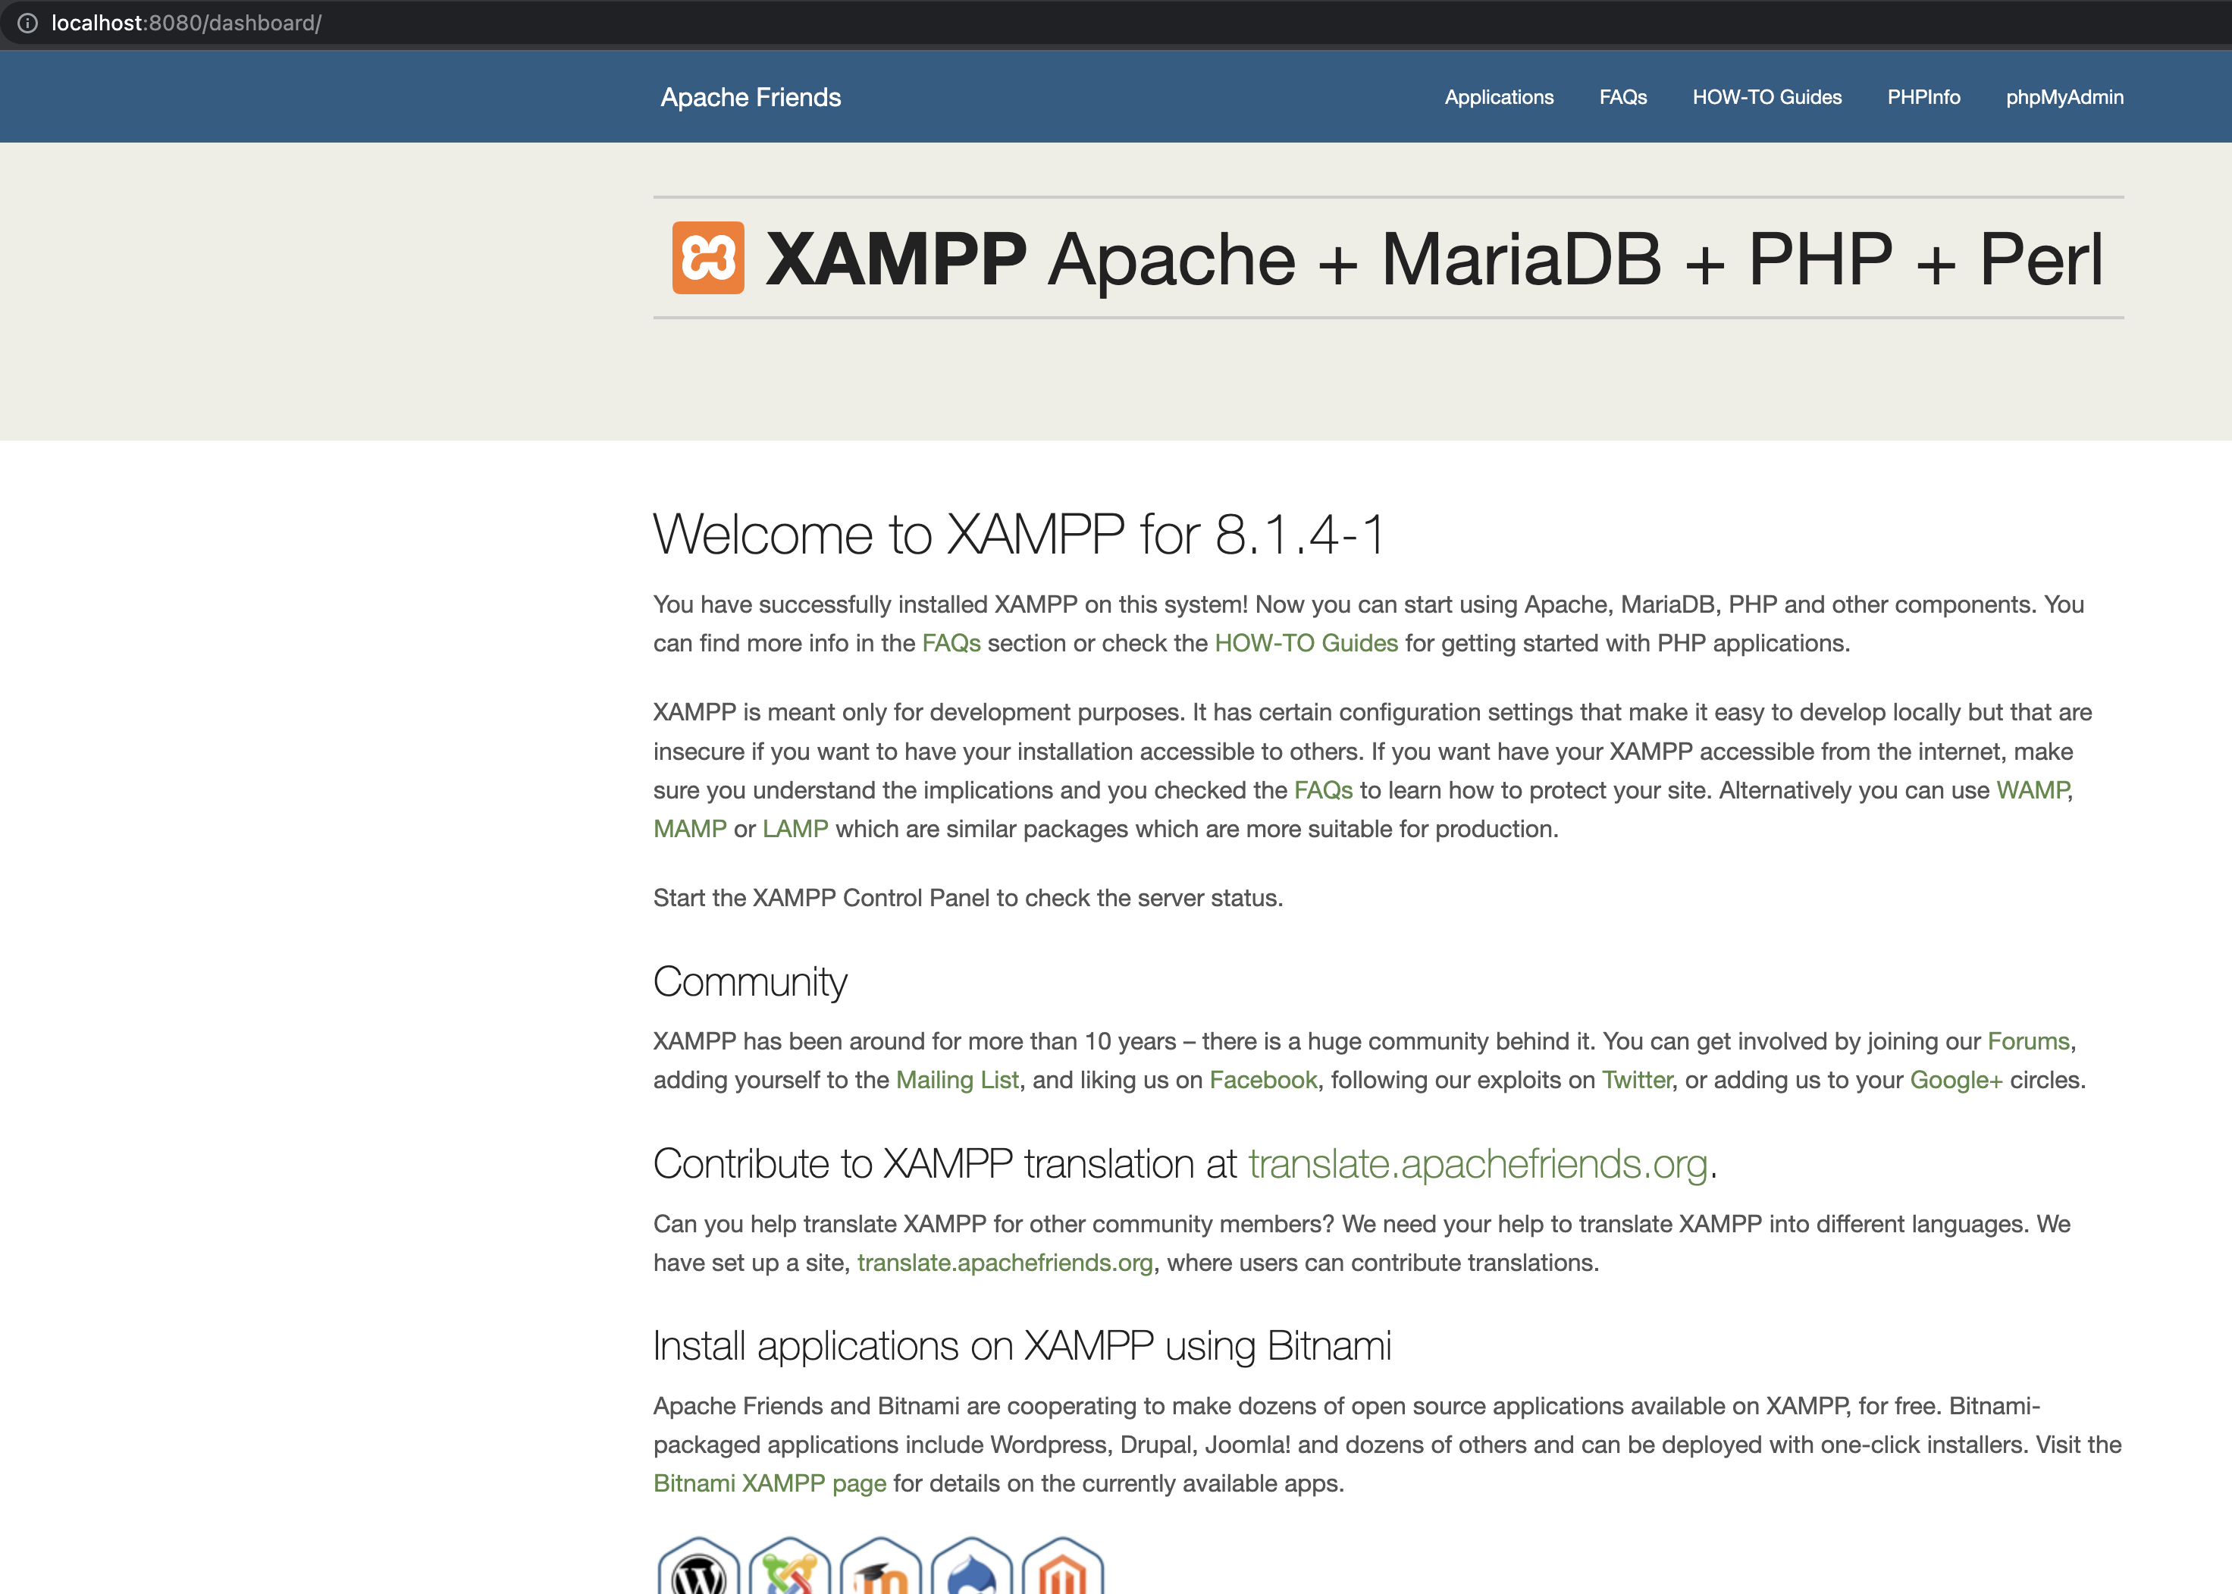Open PHPInfo from the navigation bar
Screen dimensions: 2232x1594
tap(1923, 97)
